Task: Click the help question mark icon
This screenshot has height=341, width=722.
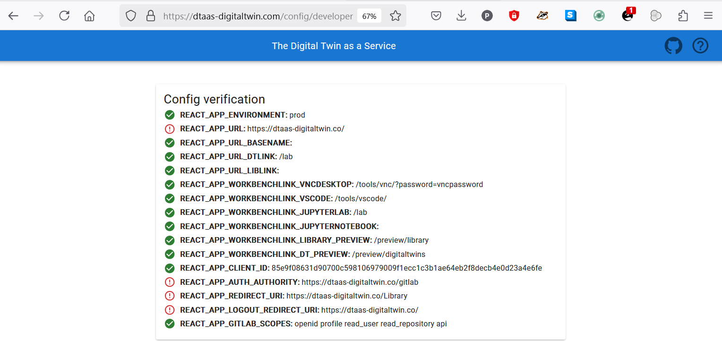Action: [x=700, y=45]
